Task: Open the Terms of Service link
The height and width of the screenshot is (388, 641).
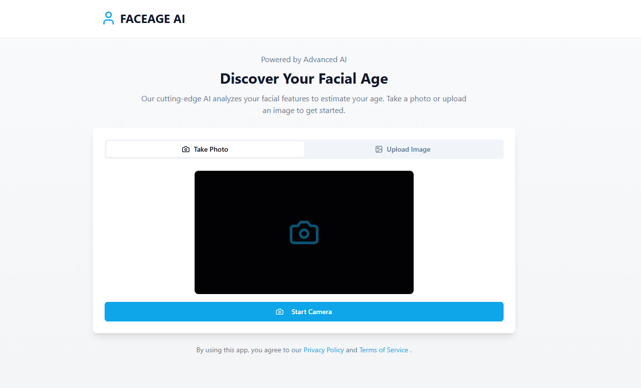Action: pos(384,350)
